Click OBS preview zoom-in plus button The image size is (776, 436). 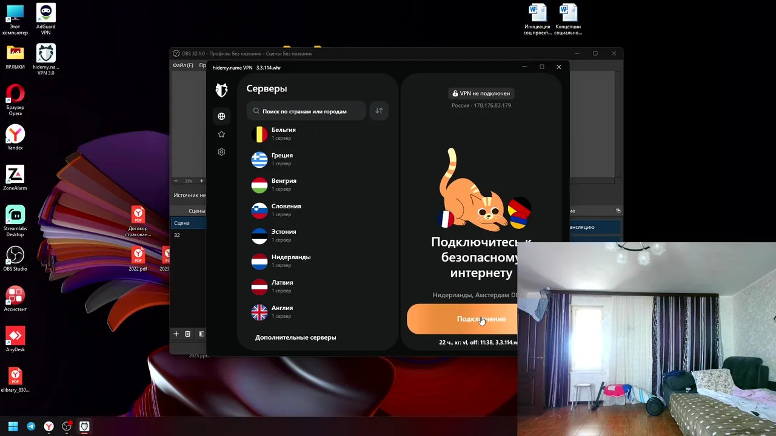[x=201, y=181]
